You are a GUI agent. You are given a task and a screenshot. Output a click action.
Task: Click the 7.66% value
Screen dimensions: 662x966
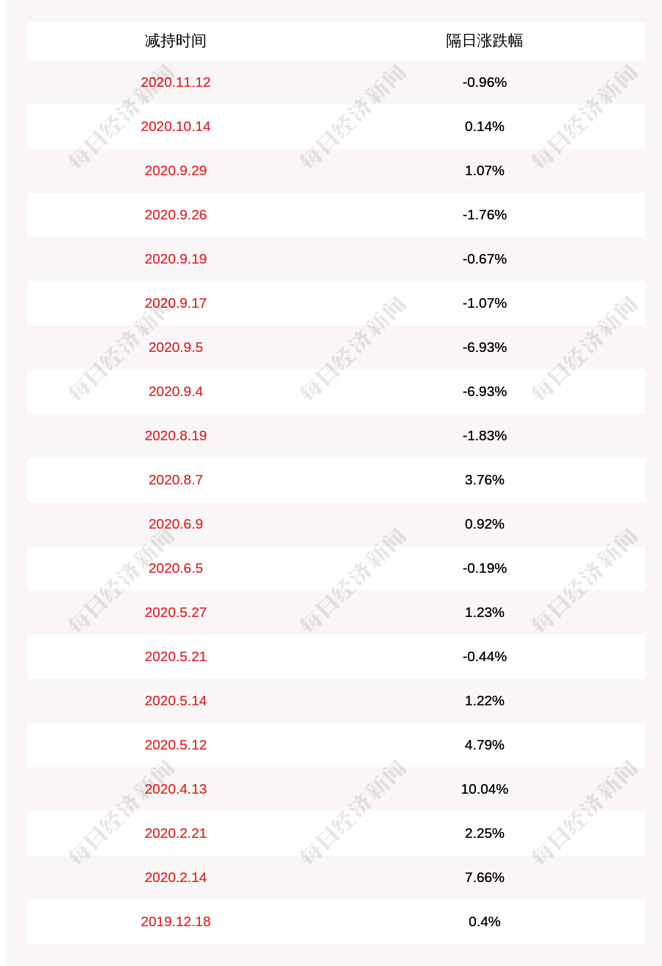pos(485,877)
